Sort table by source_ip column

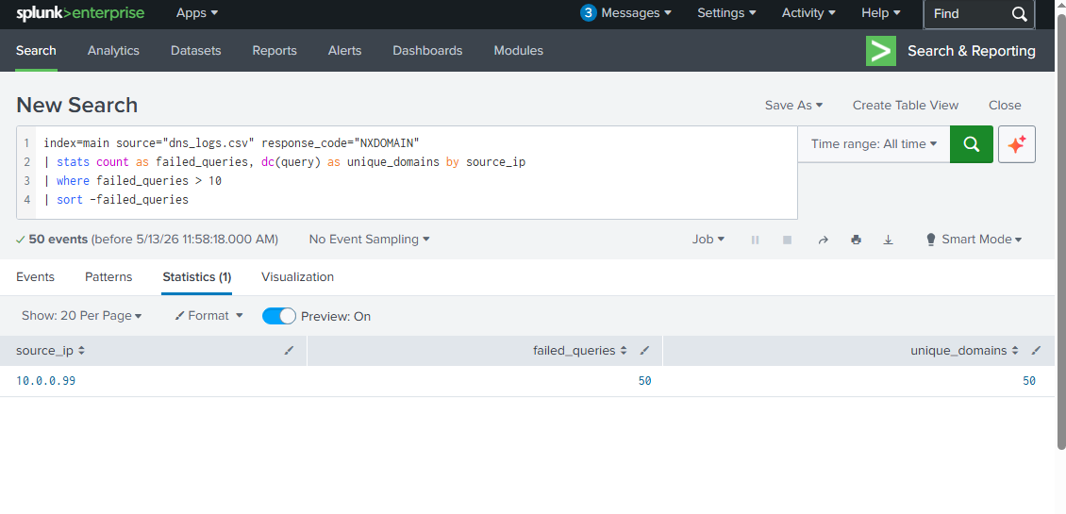(50, 351)
